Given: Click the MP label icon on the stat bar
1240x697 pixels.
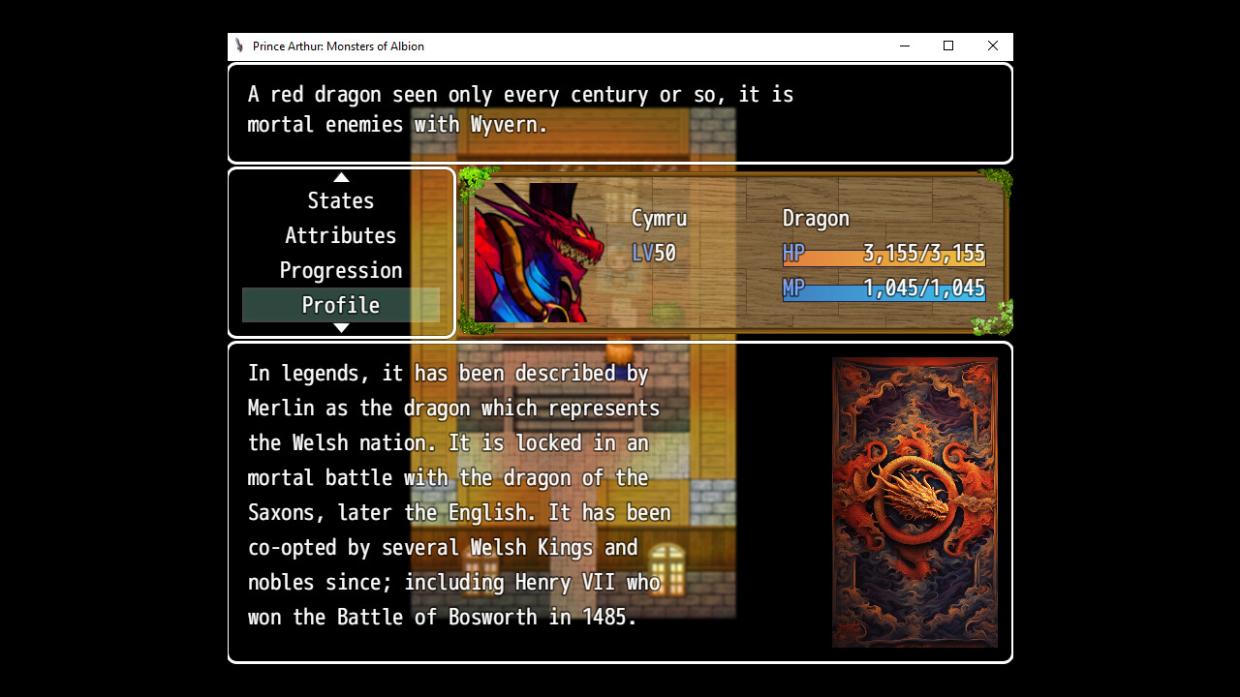Looking at the screenshot, I should 793,288.
